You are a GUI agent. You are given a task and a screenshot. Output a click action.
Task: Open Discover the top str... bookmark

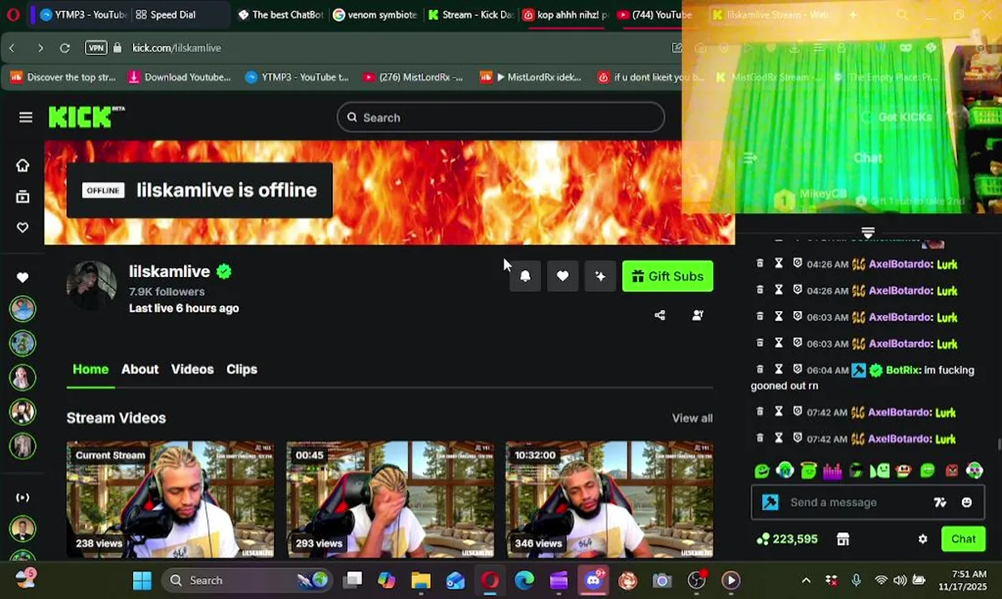pos(63,77)
